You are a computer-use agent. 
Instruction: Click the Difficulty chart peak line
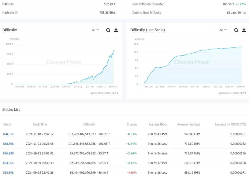click(113, 50)
